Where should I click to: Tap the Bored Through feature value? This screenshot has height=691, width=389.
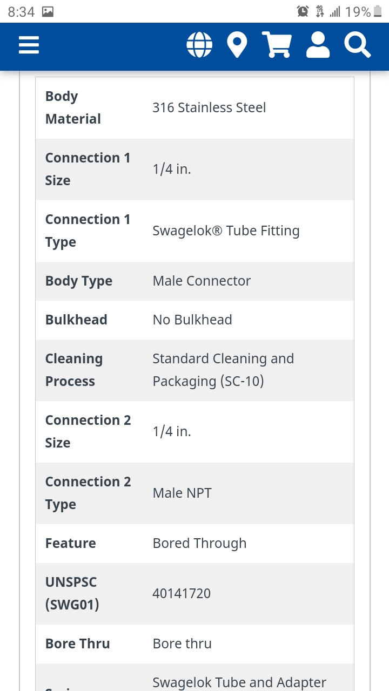pos(199,543)
